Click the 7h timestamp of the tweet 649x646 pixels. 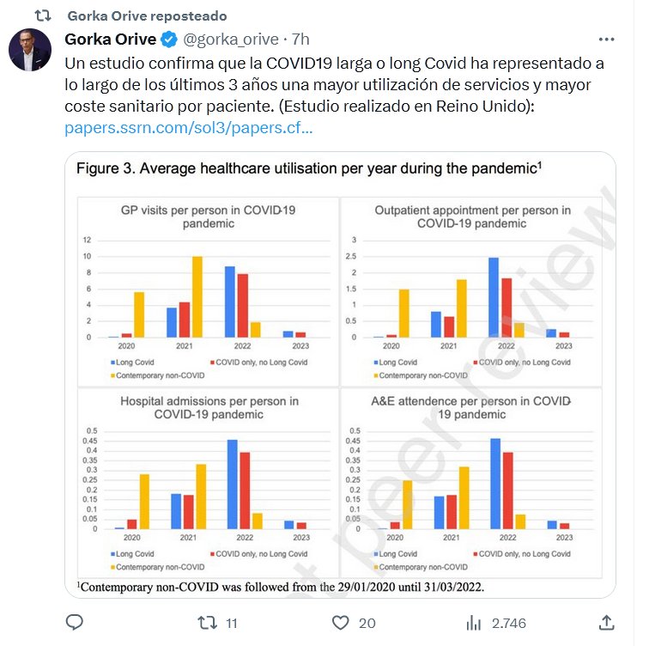tap(301, 40)
